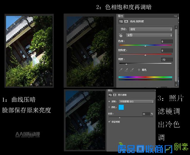The width and height of the screenshot is (190, 155).
Task: Click the rainbow color range bar
Action: pyautogui.click(x=145, y=77)
